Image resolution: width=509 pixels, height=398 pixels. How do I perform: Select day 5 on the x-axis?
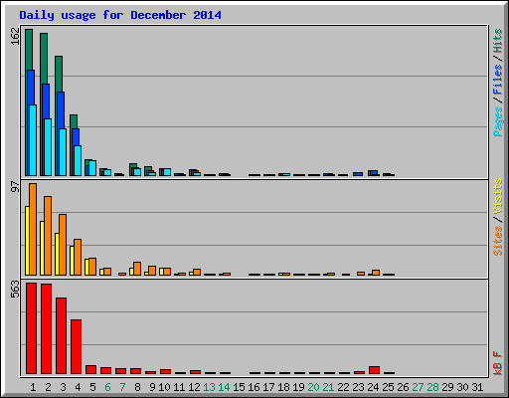coord(92,387)
